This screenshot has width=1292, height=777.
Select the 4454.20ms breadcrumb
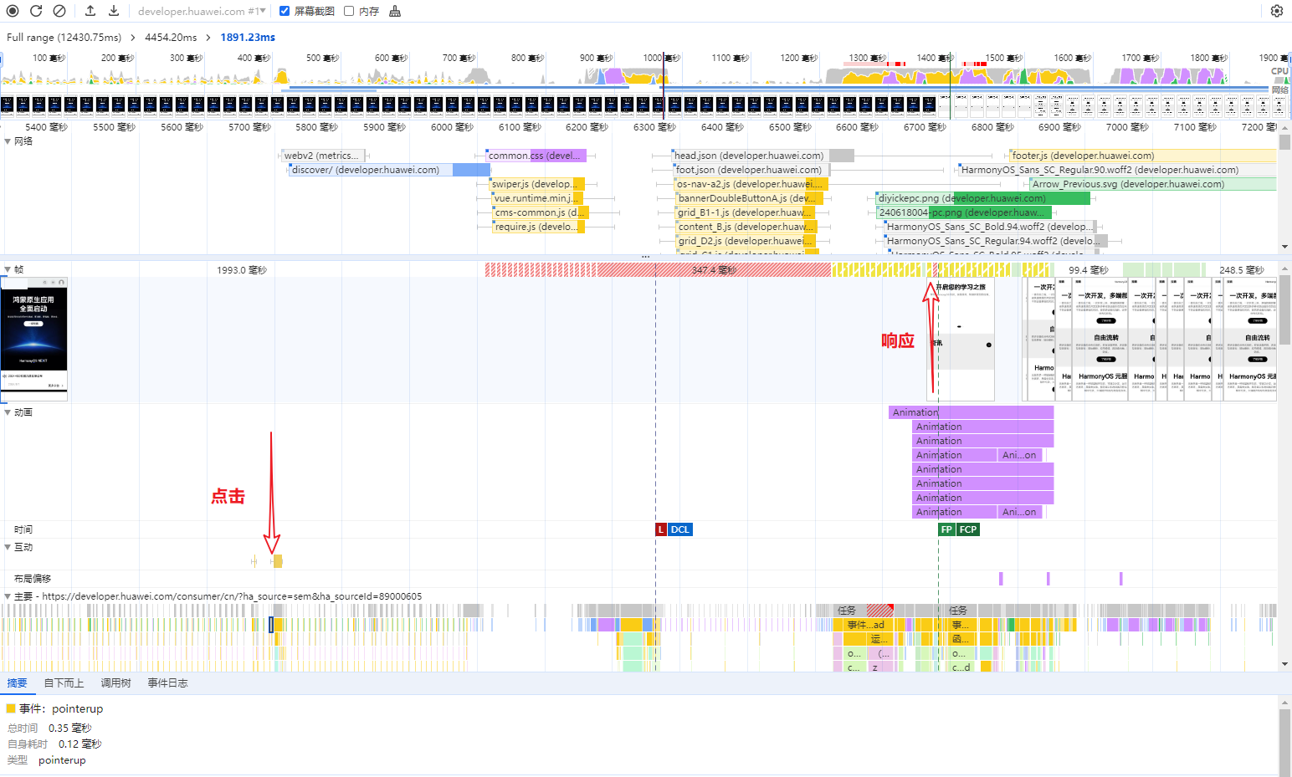pyautogui.click(x=171, y=38)
